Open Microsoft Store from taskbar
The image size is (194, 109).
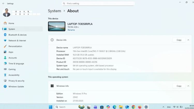(x=102, y=107)
